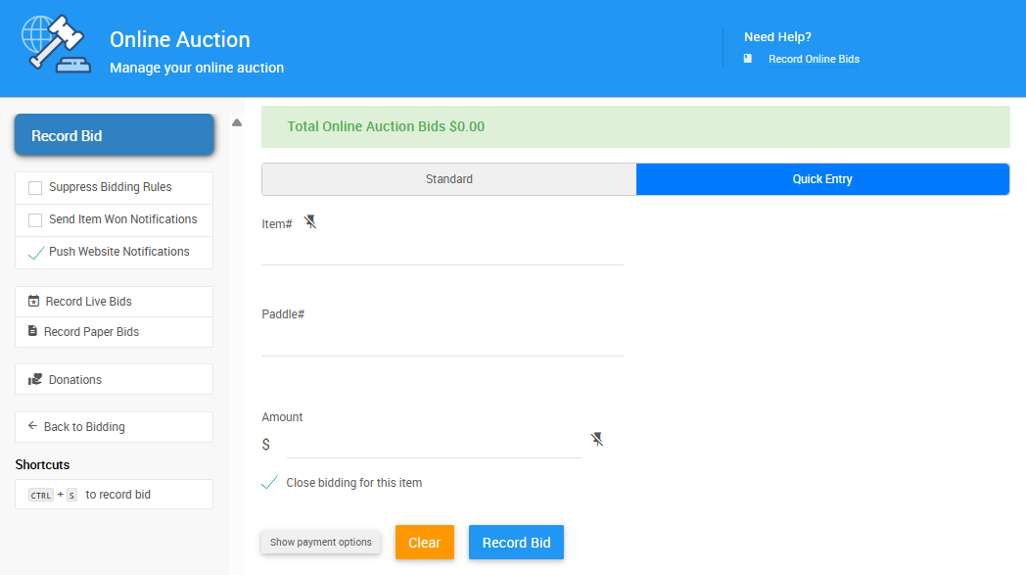The width and height of the screenshot is (1026, 575).
Task: Uncheck Close bidding for this item
Action: click(x=270, y=483)
